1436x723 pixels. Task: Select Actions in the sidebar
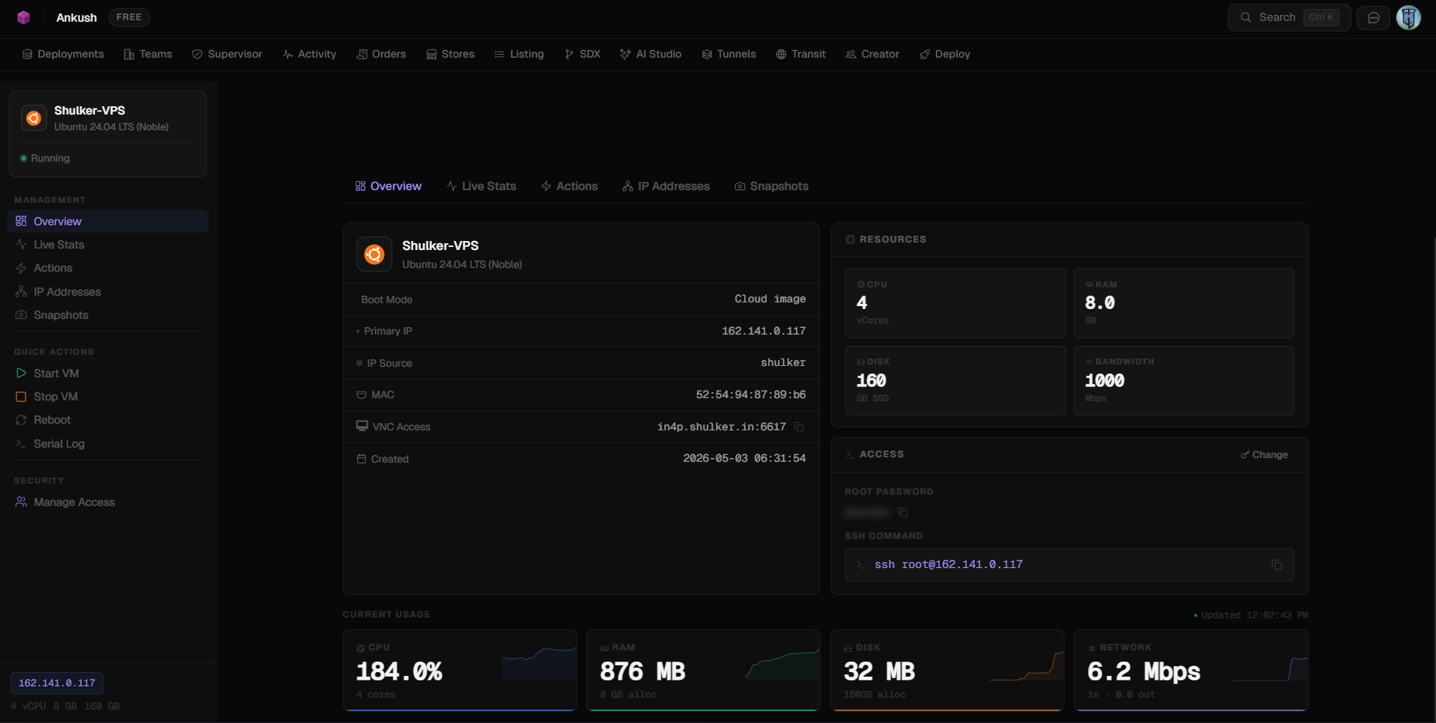(x=107, y=268)
